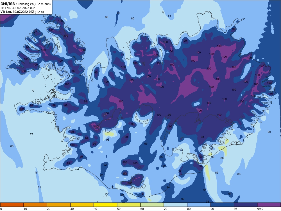The height and width of the screenshot is (211, 281).
Task: Click the legend tick label '70'
Action: click(166, 209)
